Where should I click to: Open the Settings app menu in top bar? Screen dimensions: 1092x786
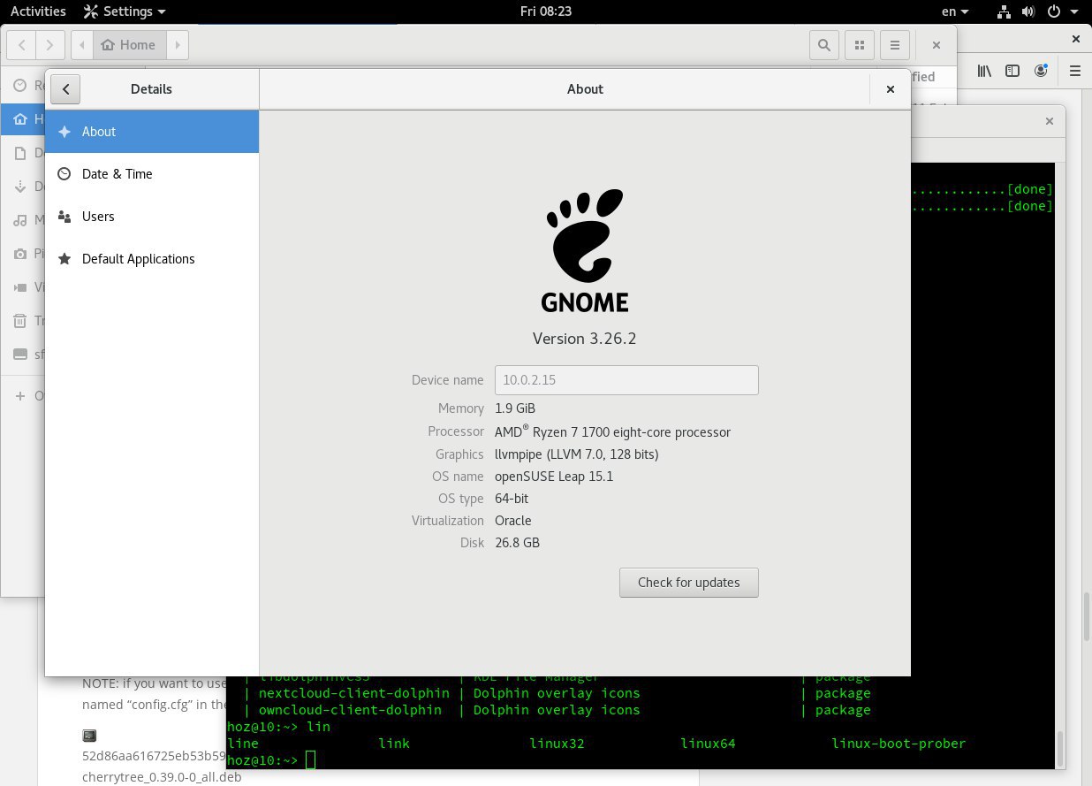point(125,11)
